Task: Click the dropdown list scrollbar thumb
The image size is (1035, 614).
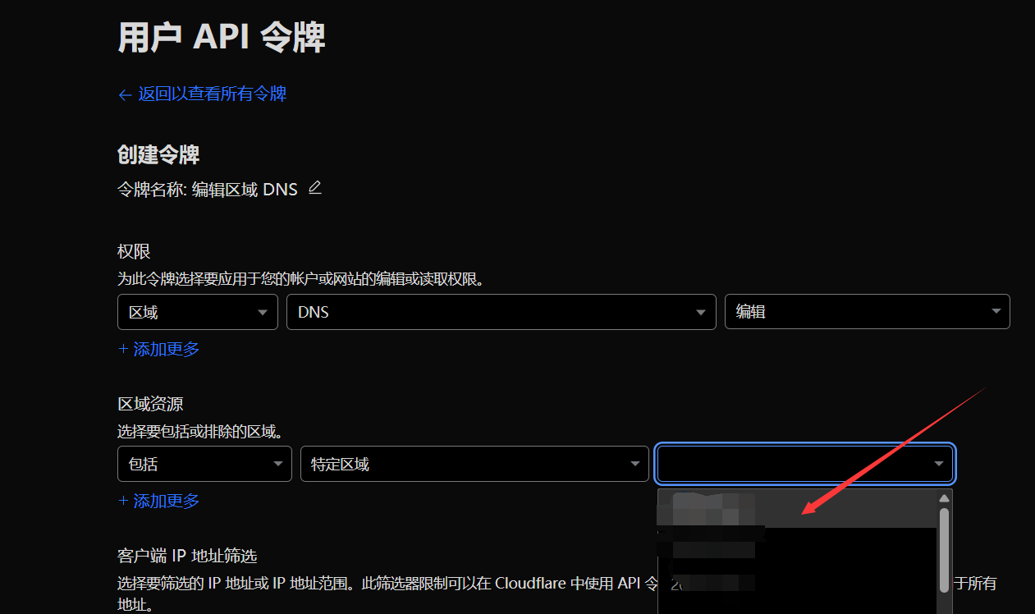Action: pos(945,548)
